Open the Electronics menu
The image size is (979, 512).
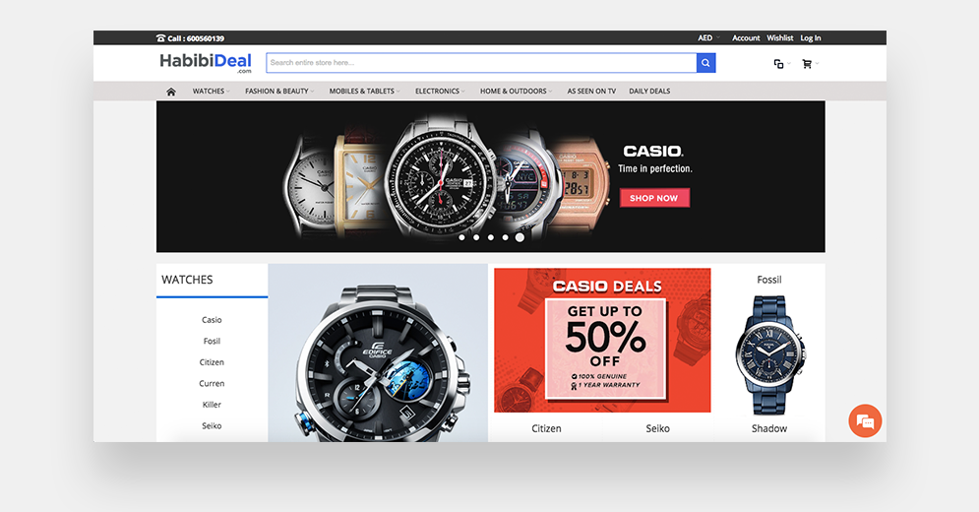click(440, 92)
